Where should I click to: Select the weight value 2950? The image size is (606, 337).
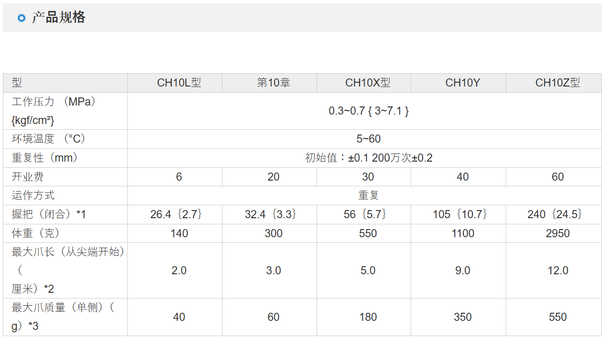pyautogui.click(x=558, y=233)
